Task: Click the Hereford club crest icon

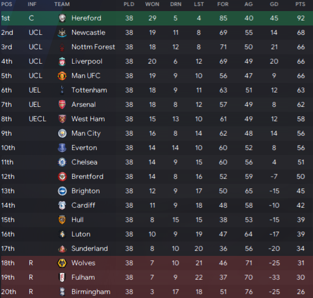Action: point(62,18)
